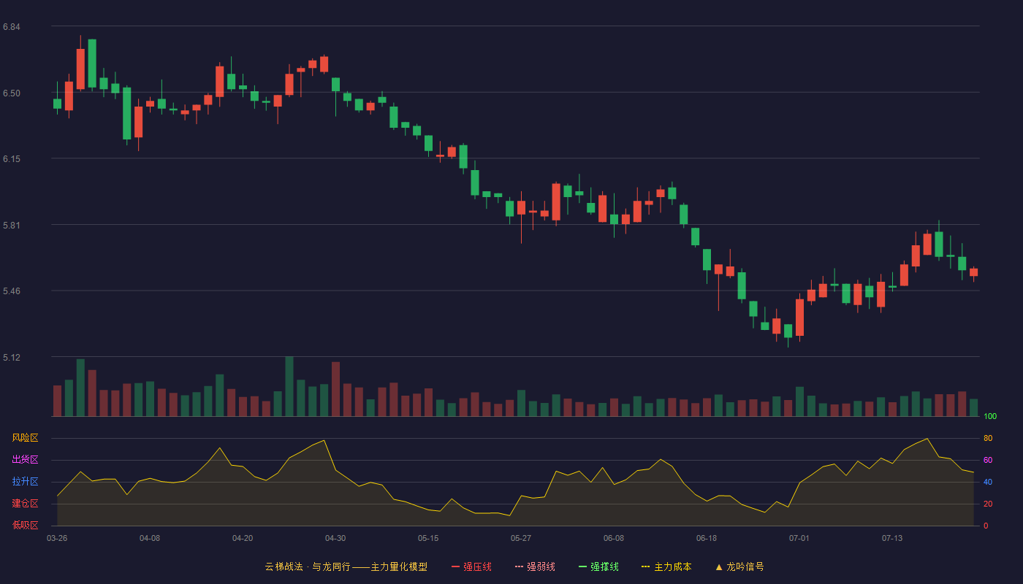Click the 05-15 date axis label
This screenshot has width=1023, height=584.
point(428,538)
